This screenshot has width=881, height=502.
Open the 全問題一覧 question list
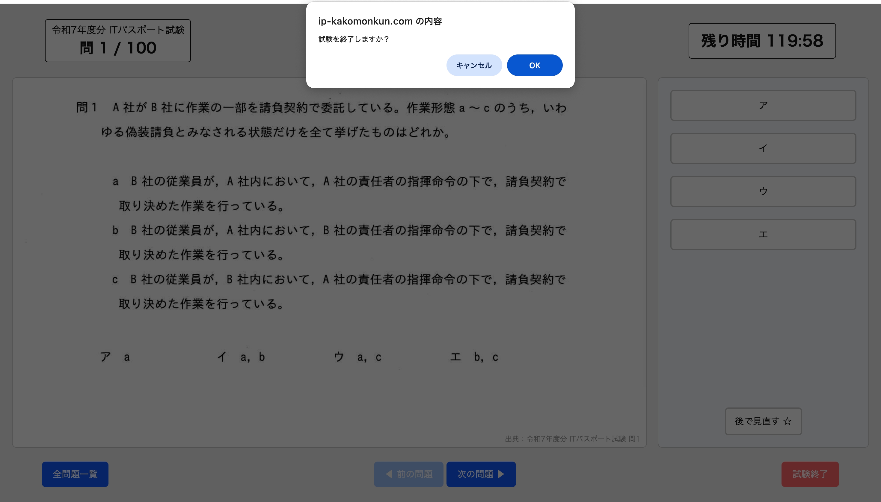[x=75, y=474]
